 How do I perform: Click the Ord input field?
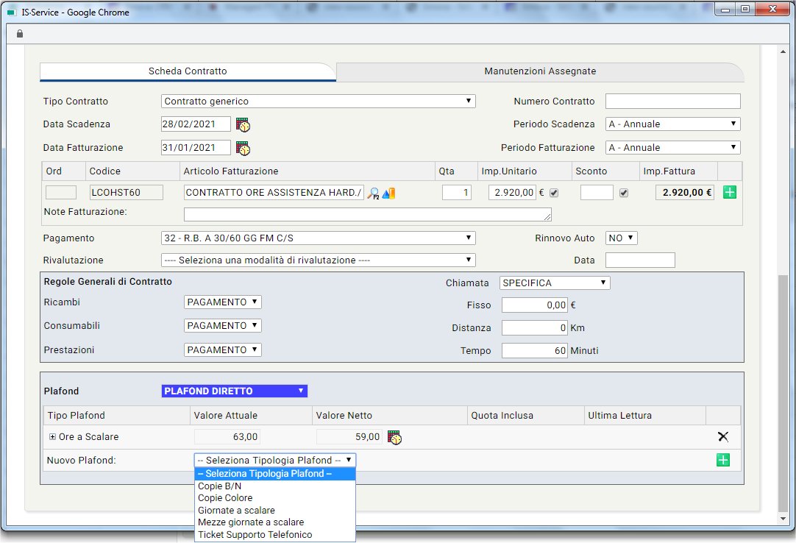coord(61,193)
